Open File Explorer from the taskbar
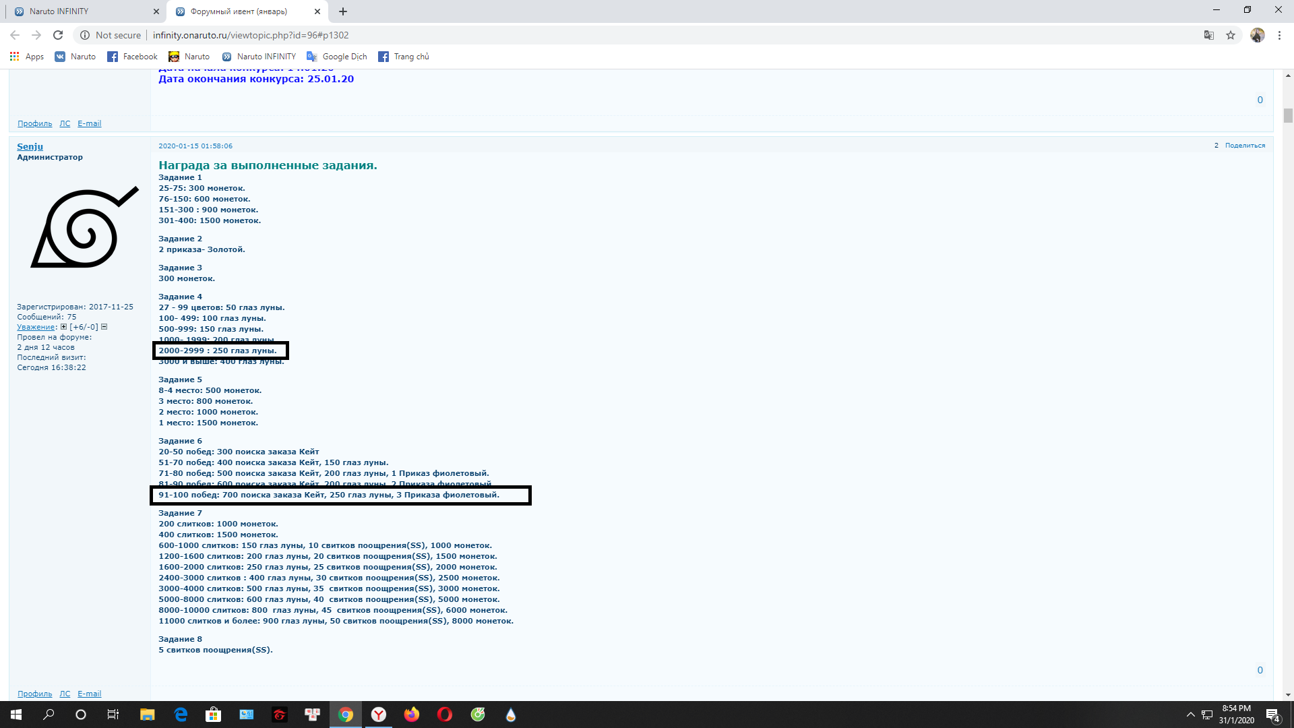This screenshot has height=728, width=1294. coord(147,715)
